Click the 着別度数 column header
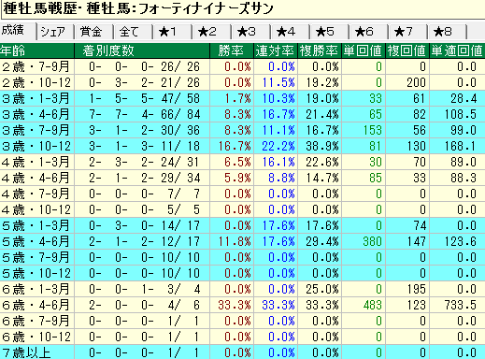 pyautogui.click(x=142, y=50)
